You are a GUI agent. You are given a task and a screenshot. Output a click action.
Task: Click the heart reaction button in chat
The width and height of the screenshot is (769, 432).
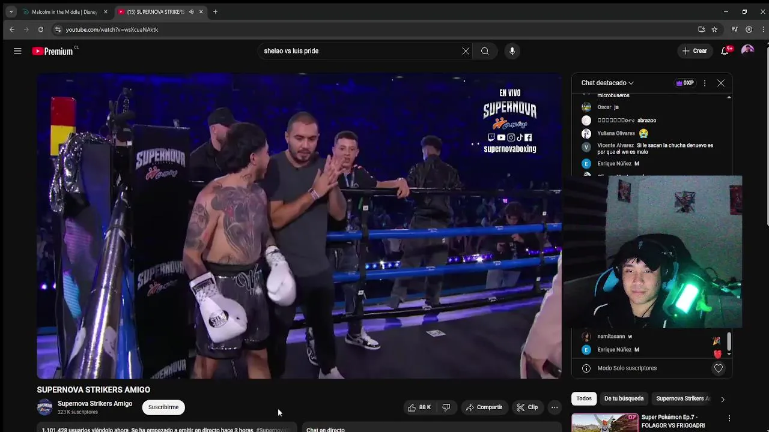pos(719,368)
